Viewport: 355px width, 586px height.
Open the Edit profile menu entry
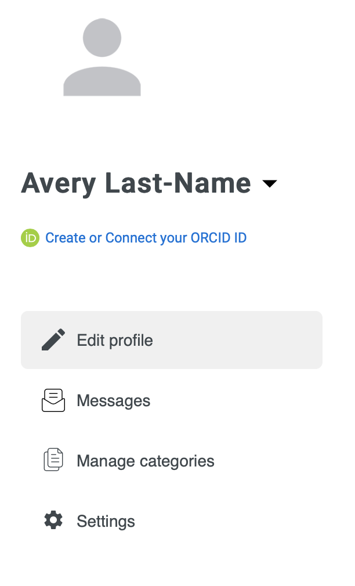coord(114,340)
